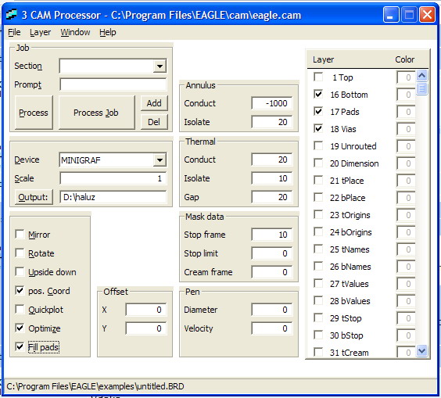Click the Del button

154,122
